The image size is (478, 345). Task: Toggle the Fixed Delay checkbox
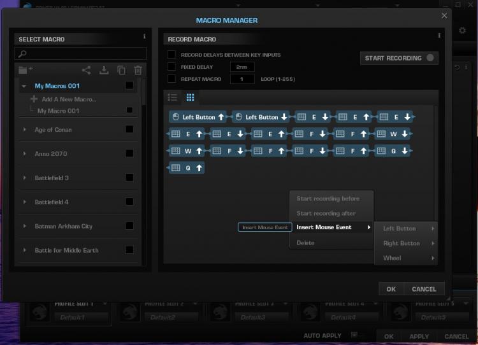click(x=171, y=67)
